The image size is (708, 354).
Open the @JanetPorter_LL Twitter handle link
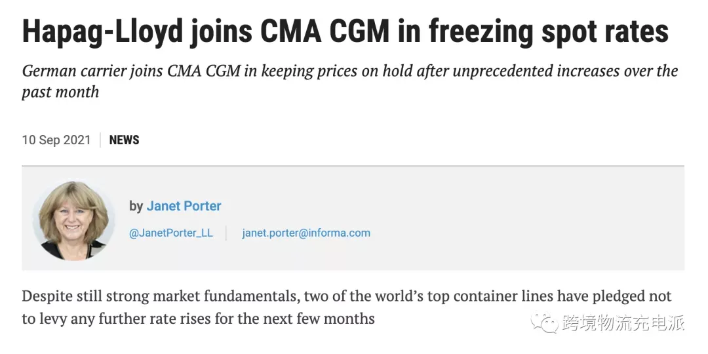click(x=171, y=233)
